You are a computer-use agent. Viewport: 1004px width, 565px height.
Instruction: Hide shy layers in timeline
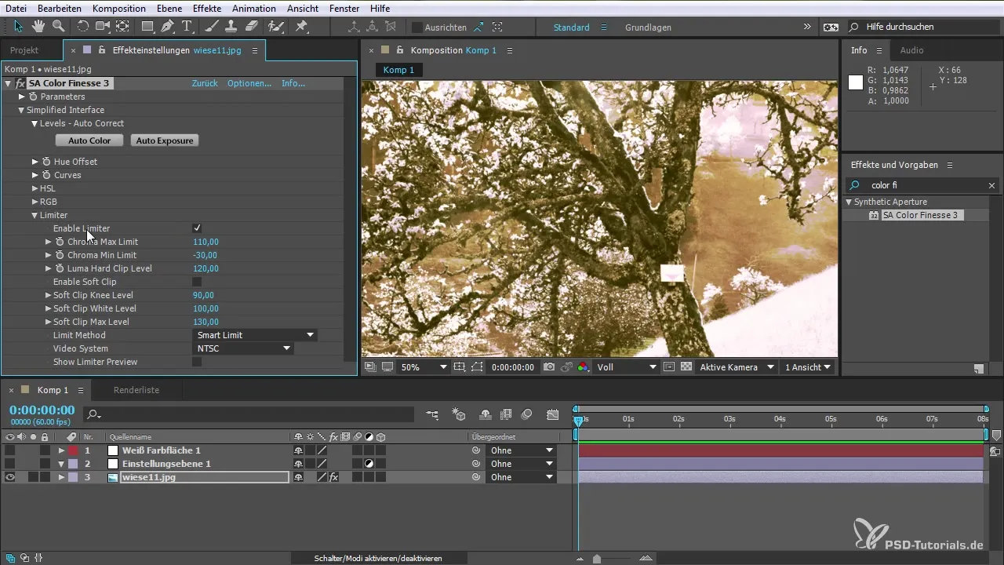click(486, 414)
